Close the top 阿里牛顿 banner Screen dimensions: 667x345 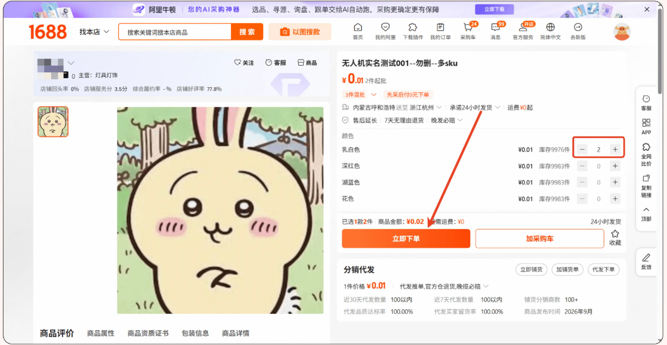coord(647,10)
